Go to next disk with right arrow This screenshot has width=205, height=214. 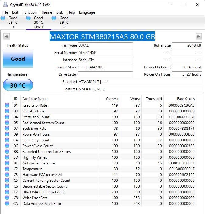(x=199, y=36)
